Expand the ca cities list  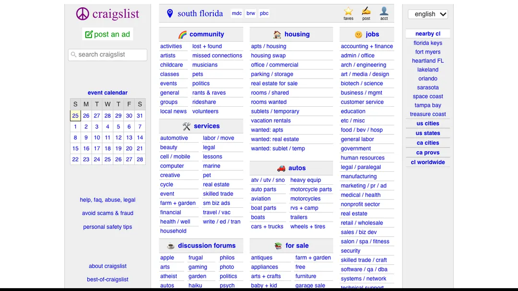point(428,143)
